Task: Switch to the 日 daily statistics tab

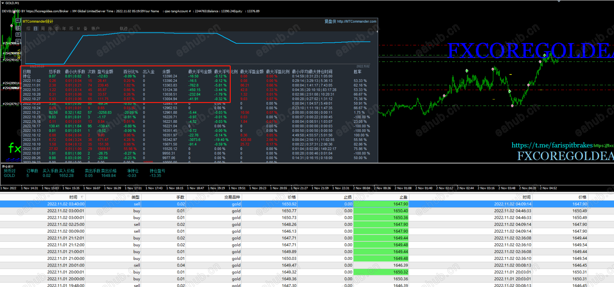Action: pos(35,29)
